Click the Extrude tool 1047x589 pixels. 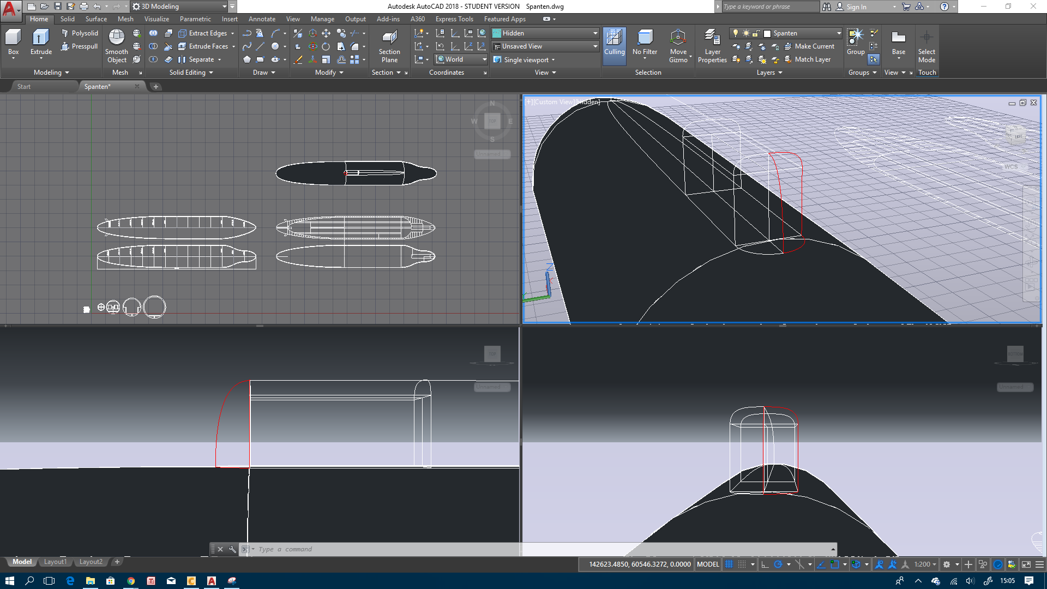41,38
